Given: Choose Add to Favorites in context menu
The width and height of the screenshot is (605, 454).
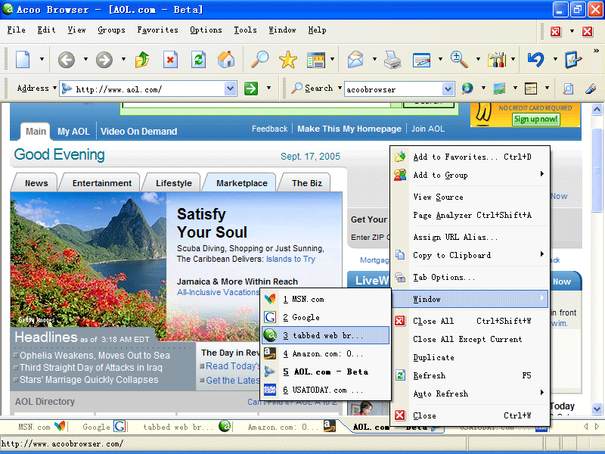Looking at the screenshot, I should (470, 157).
